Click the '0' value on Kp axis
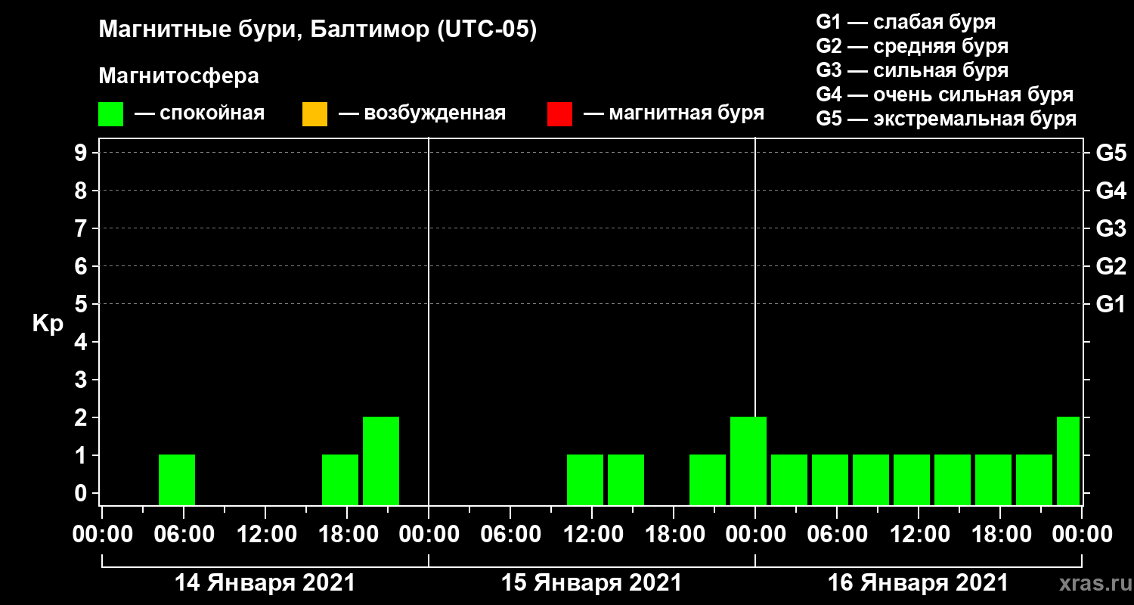 [82, 493]
